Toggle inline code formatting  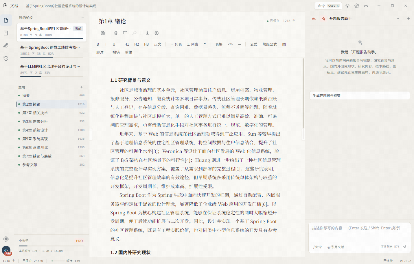[x=230, y=44]
